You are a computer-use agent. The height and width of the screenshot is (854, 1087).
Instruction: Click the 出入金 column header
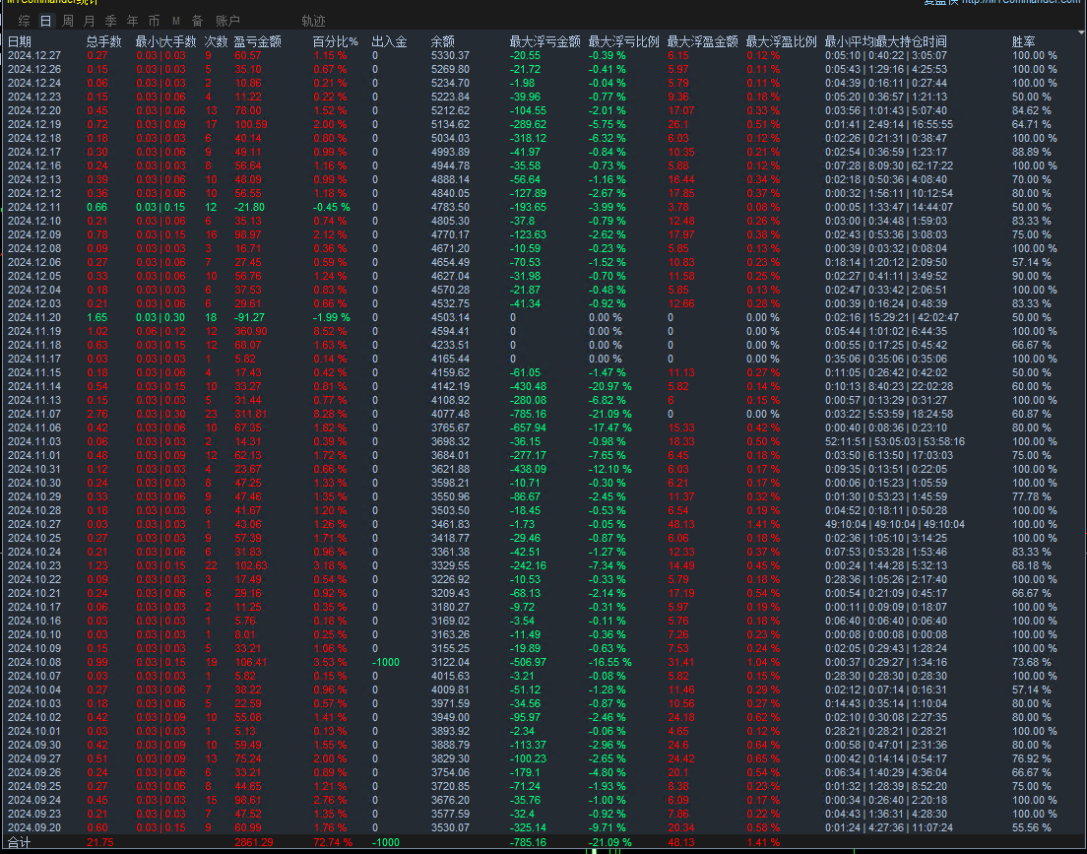pos(389,41)
